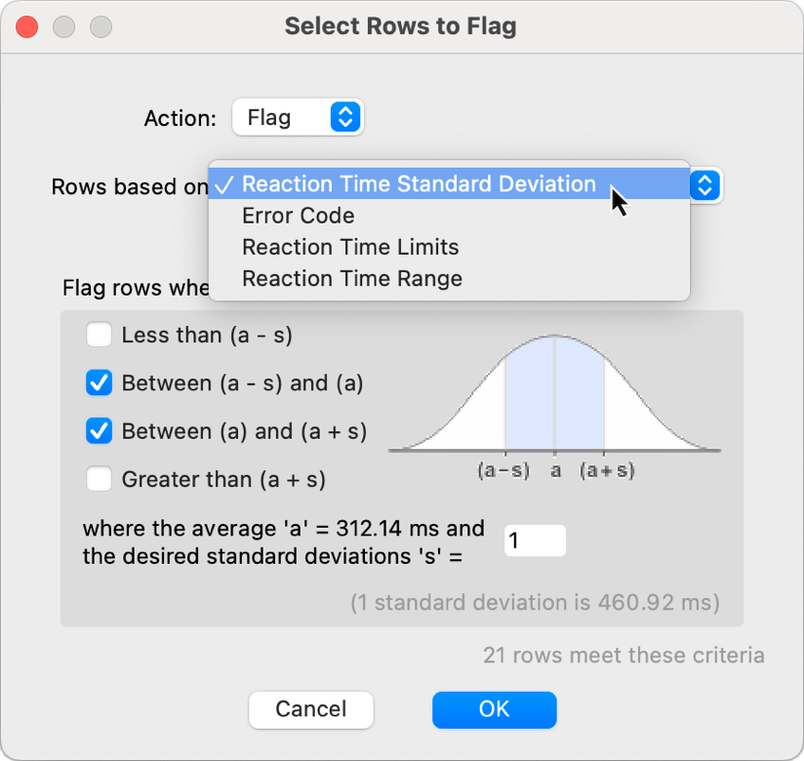804x761 pixels.
Task: Click the (a-s) label under the curve
Action: click(x=503, y=470)
